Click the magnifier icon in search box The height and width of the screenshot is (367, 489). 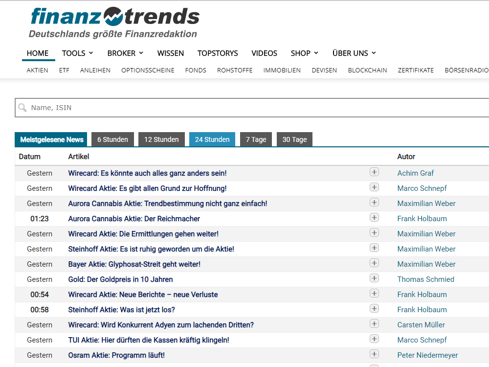coord(22,108)
